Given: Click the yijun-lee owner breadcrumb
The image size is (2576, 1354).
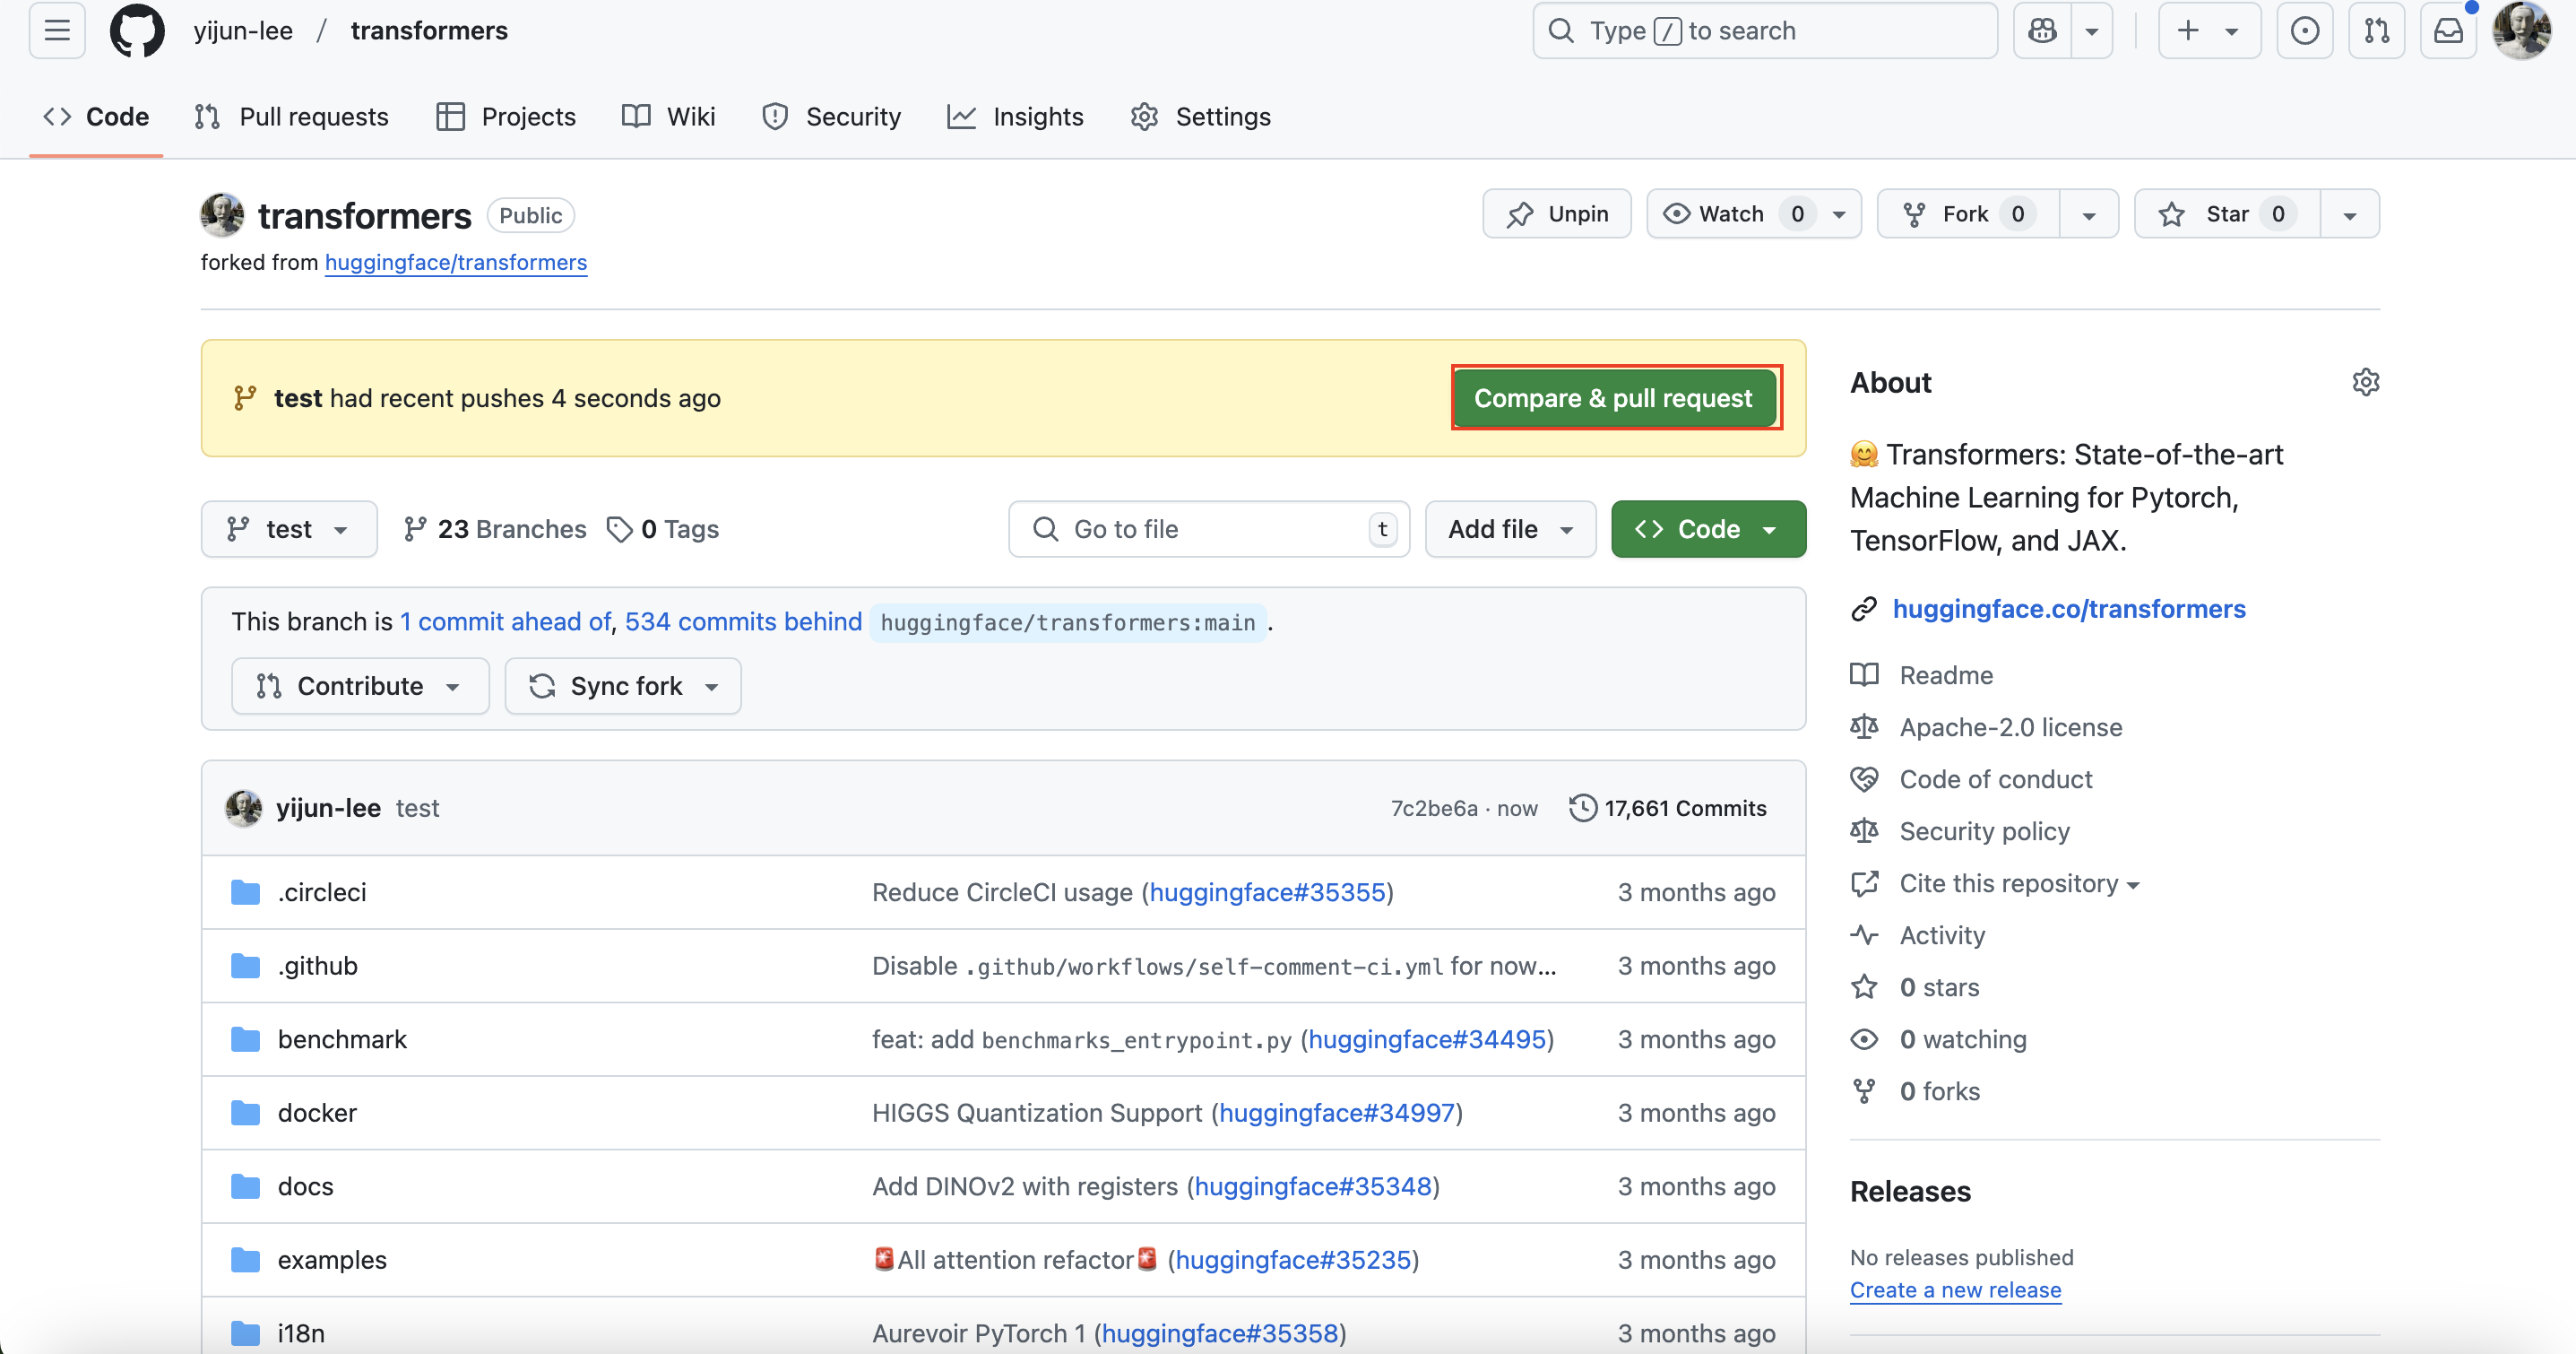Looking at the screenshot, I should tap(243, 30).
